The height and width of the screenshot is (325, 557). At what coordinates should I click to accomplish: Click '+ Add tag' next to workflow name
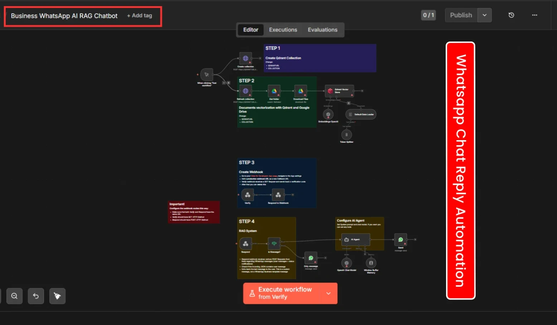[x=140, y=16]
